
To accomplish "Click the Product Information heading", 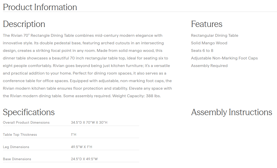I will (x=40, y=7).
